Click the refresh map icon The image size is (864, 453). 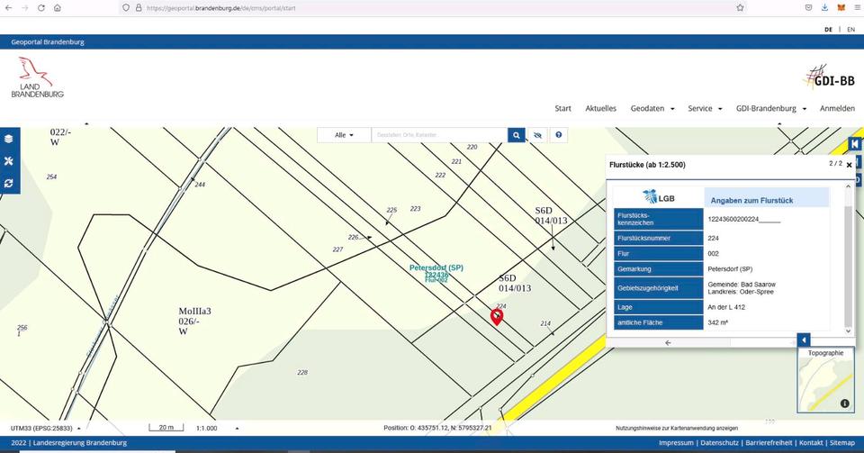point(9,184)
